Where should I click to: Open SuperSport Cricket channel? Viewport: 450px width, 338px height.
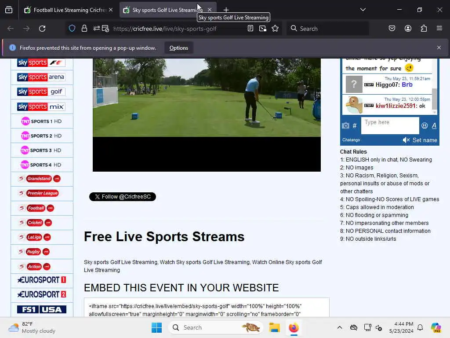(35, 223)
